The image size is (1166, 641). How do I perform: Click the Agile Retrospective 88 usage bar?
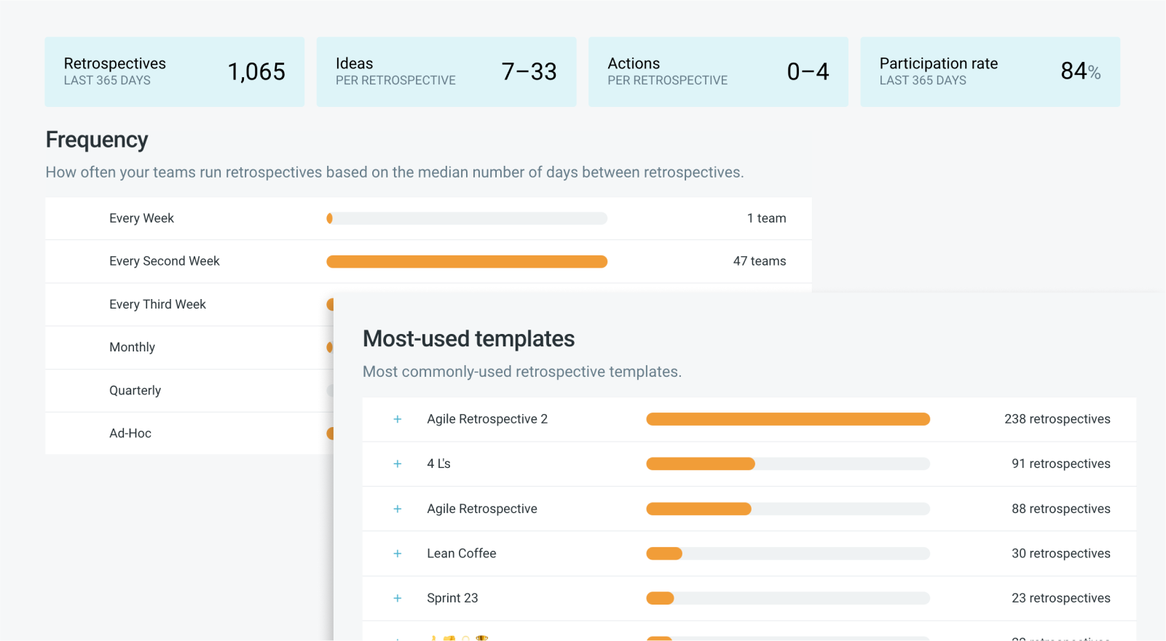tap(788, 509)
